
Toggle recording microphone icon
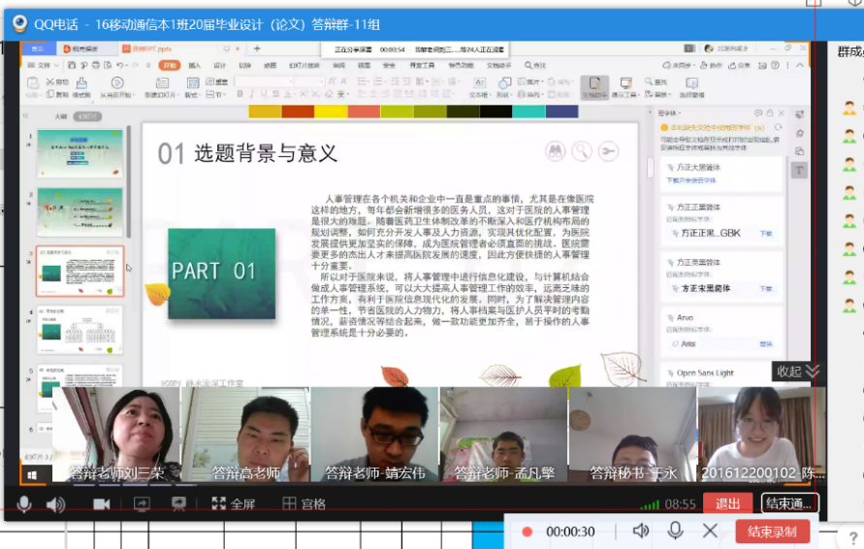point(675,531)
